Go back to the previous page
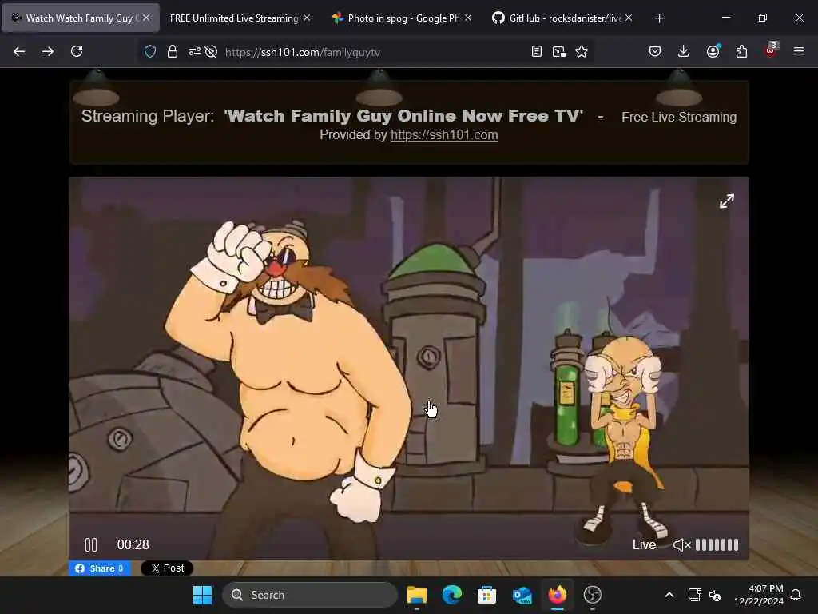The height and width of the screenshot is (614, 818). [19, 51]
